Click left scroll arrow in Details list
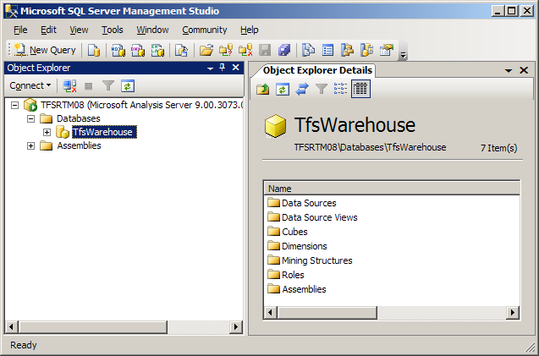Screen dimensions: 539x356 pyautogui.click(x=270, y=313)
